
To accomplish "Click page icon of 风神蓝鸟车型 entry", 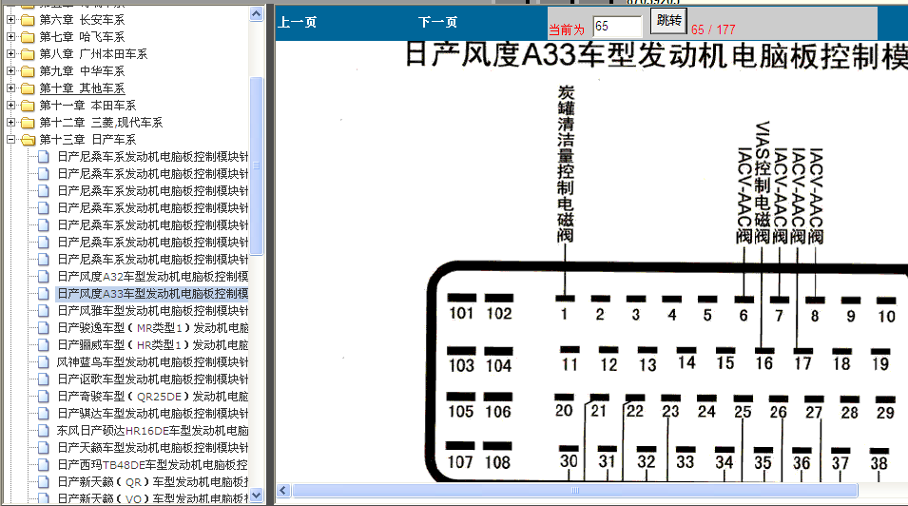I will [44, 361].
